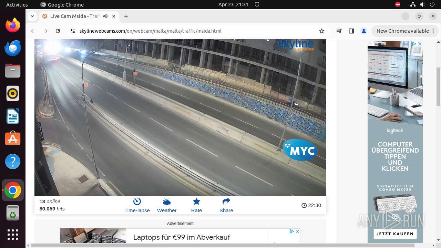Viewport: 441px width, 248px height.
Task: Open the Time-lapse icon below video
Action: (137, 201)
